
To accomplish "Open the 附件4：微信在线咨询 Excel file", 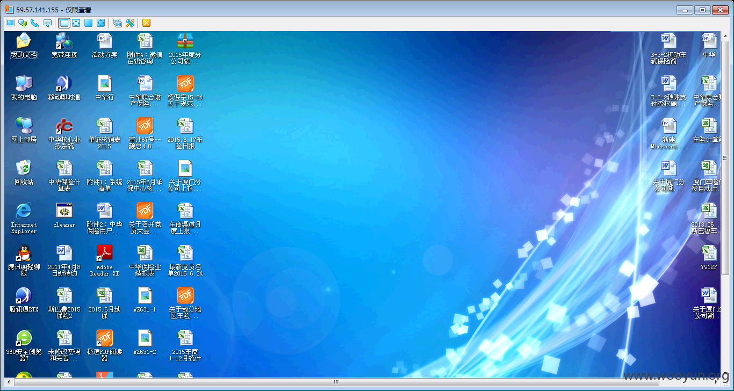I will [x=145, y=48].
